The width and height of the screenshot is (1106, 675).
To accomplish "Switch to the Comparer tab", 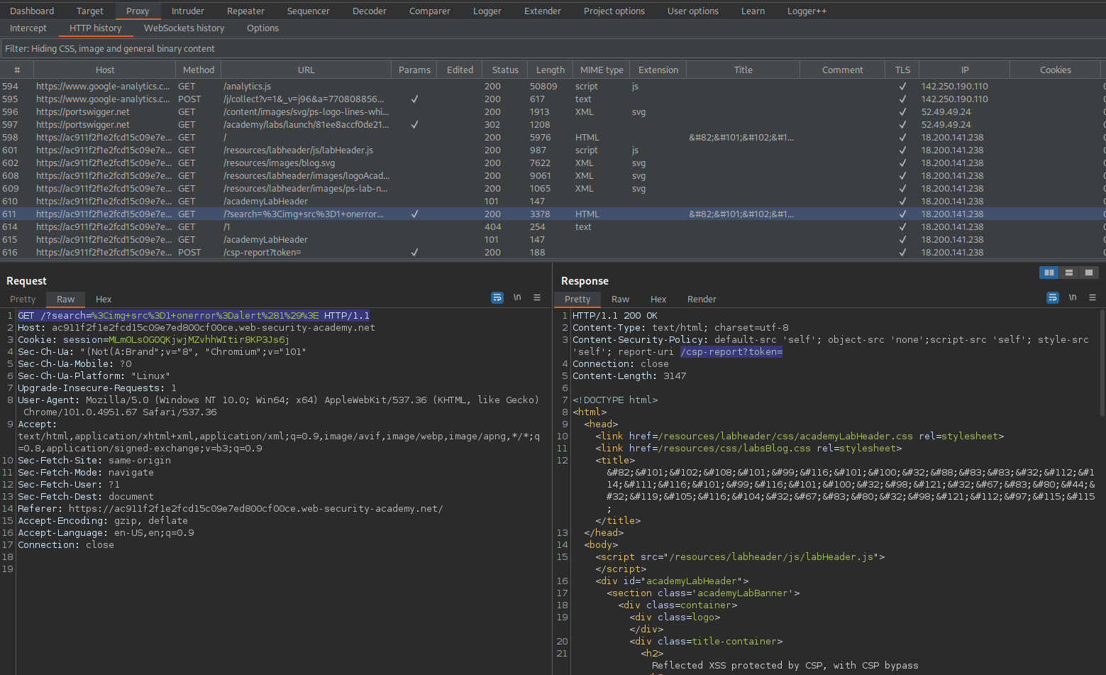I will (x=430, y=11).
